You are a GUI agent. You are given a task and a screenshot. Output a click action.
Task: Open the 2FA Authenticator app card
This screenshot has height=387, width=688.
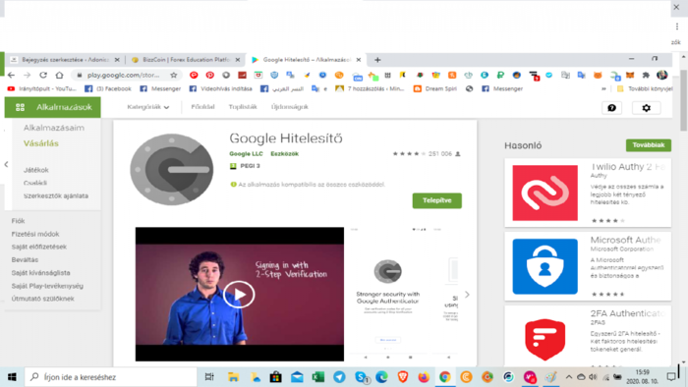588,337
